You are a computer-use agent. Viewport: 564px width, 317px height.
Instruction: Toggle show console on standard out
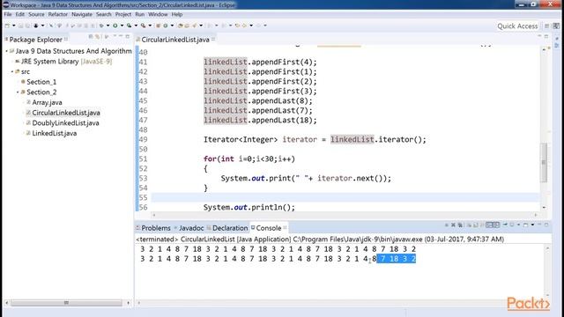pos(489,225)
